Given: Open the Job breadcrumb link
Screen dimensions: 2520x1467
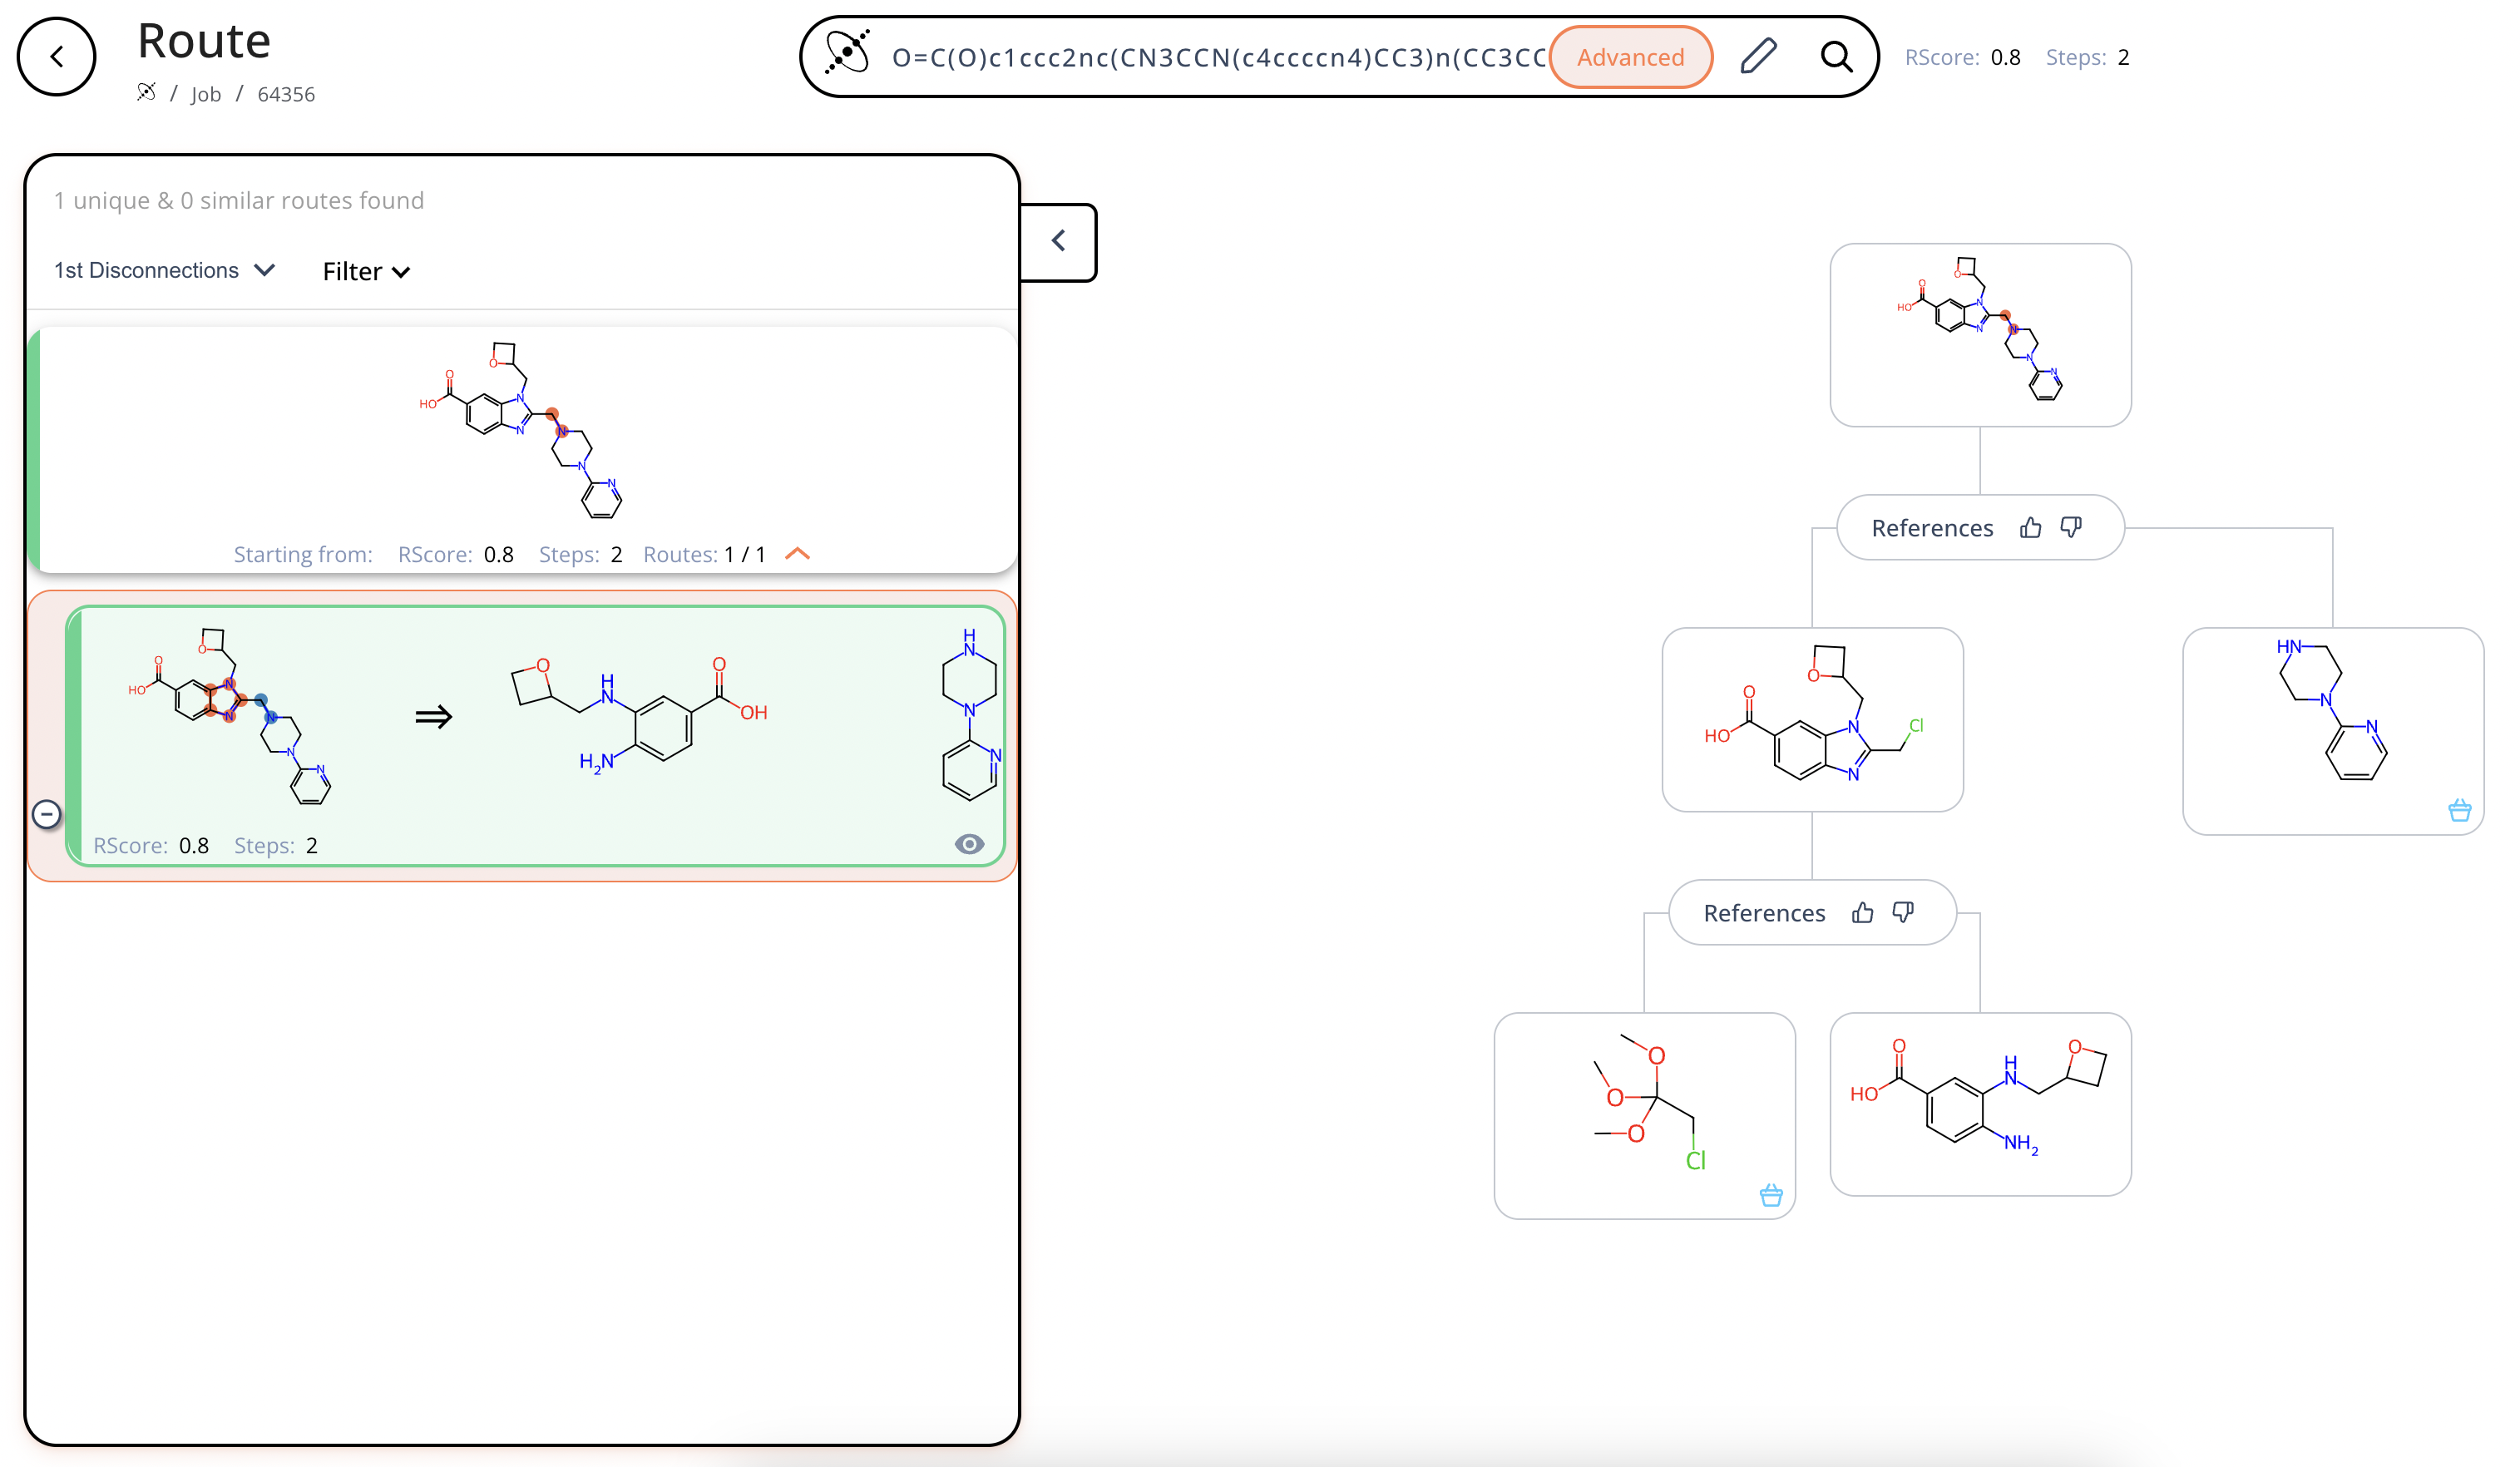Looking at the screenshot, I should pos(206,94).
